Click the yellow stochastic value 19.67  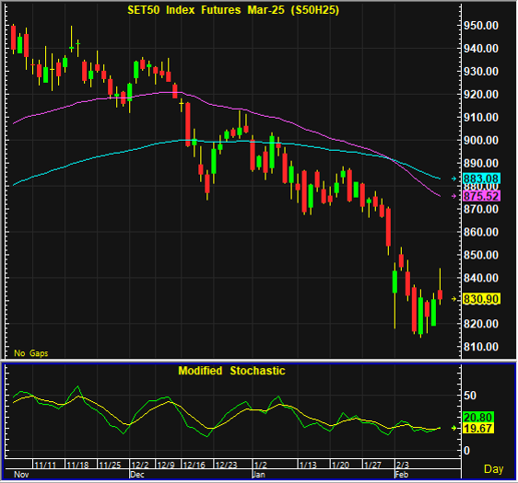[478, 429]
